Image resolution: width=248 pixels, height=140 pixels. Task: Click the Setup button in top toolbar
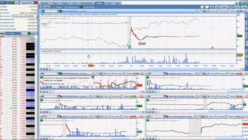coord(244,7)
